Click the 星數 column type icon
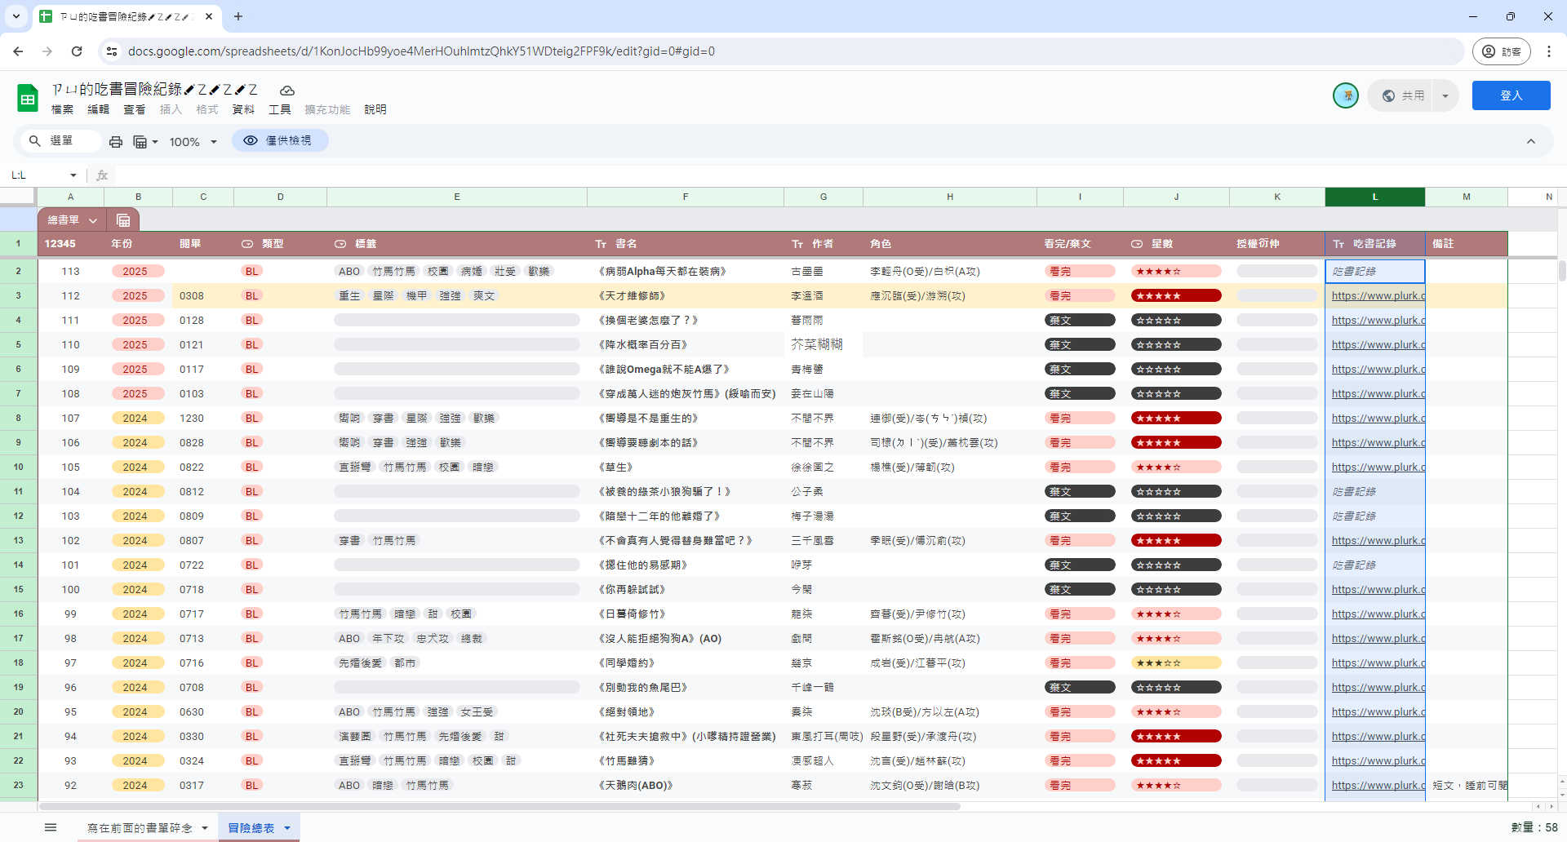The width and height of the screenshot is (1567, 842). (x=1137, y=244)
